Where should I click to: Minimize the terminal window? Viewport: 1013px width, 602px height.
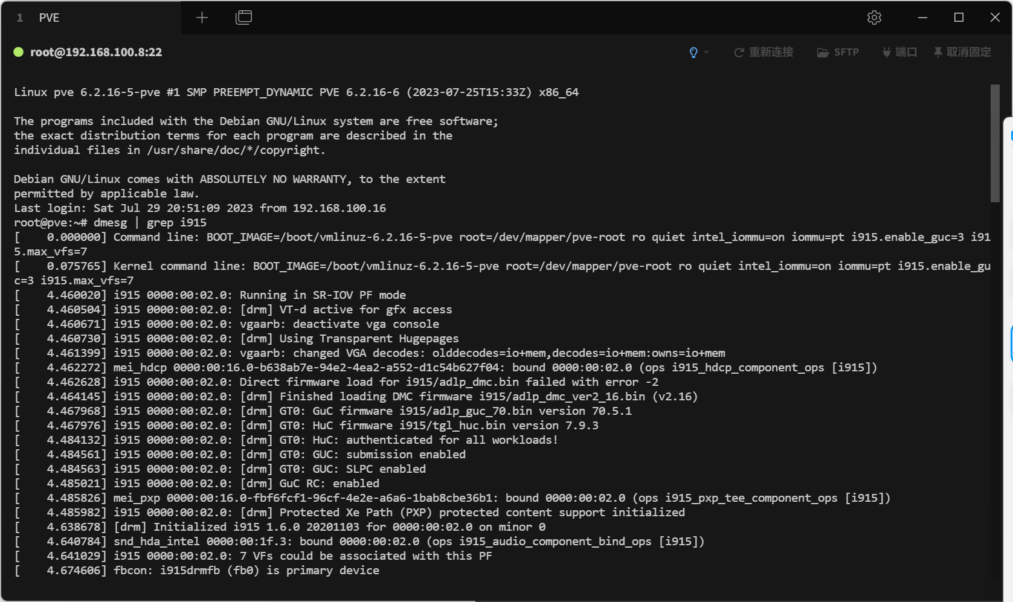(922, 18)
